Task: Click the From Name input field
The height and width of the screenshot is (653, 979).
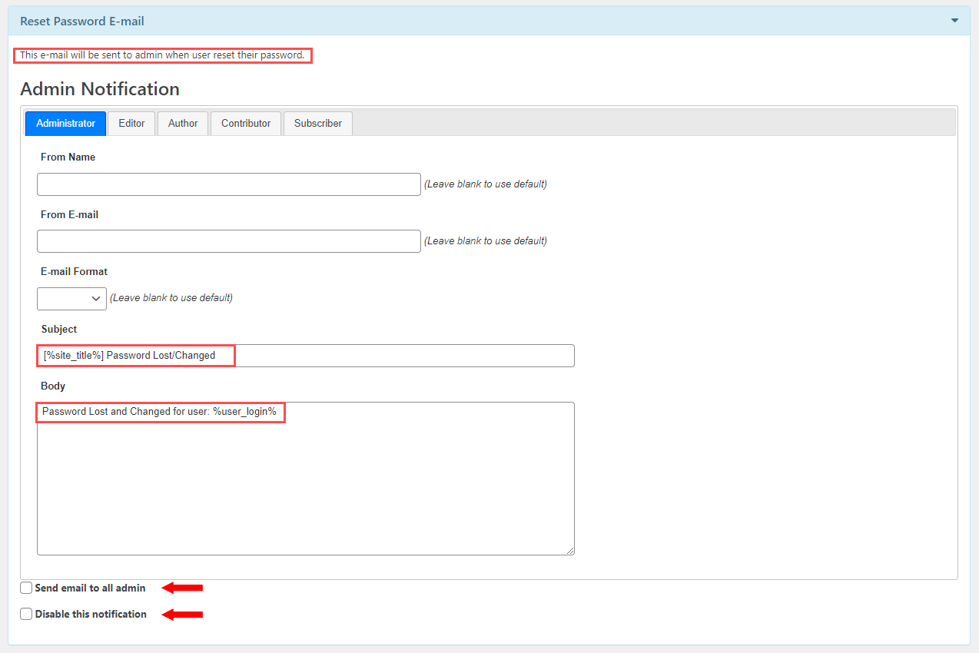Action: [228, 184]
